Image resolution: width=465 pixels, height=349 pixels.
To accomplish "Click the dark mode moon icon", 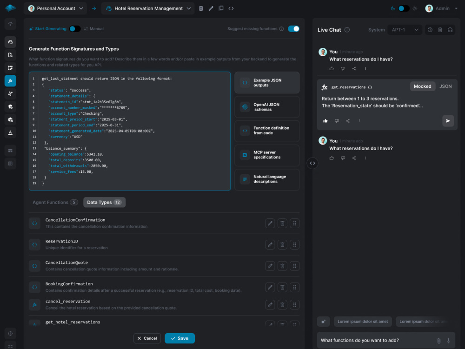I will pyautogui.click(x=392, y=8).
